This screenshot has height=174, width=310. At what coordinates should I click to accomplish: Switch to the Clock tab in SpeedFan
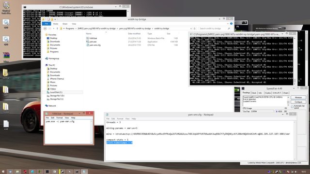(254, 93)
